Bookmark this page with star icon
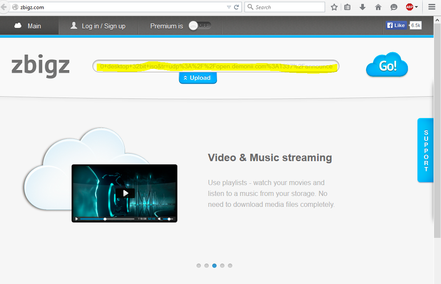The height and width of the screenshot is (284, 441). point(334,7)
